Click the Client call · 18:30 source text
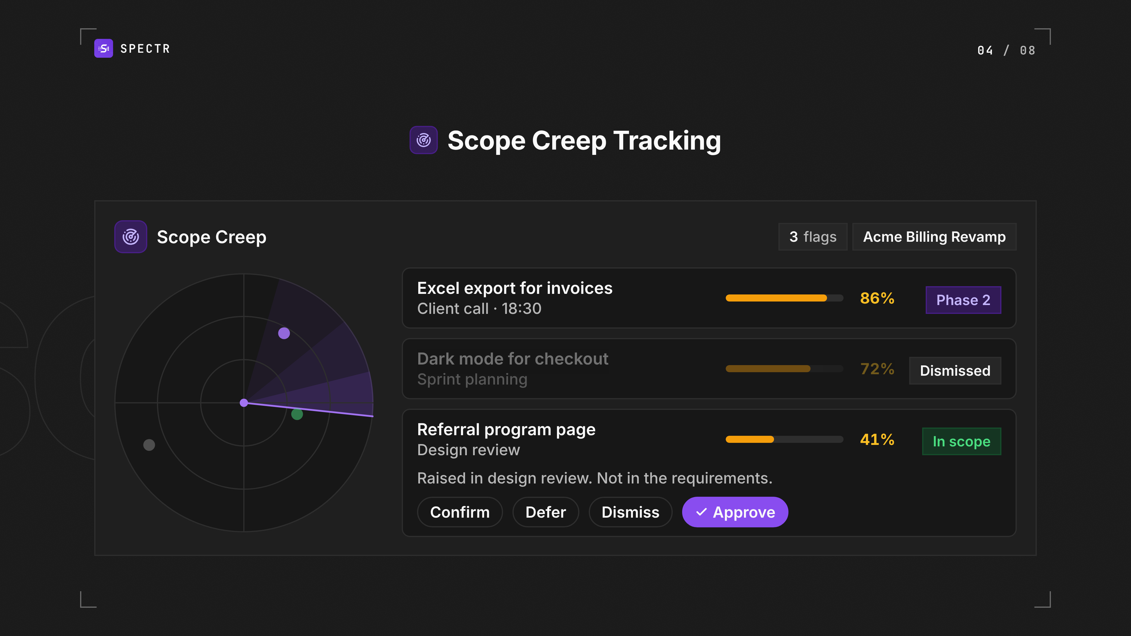Viewport: 1131px width, 636px height. 479,309
